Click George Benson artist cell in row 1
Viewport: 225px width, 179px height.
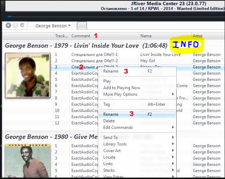coord(207,55)
